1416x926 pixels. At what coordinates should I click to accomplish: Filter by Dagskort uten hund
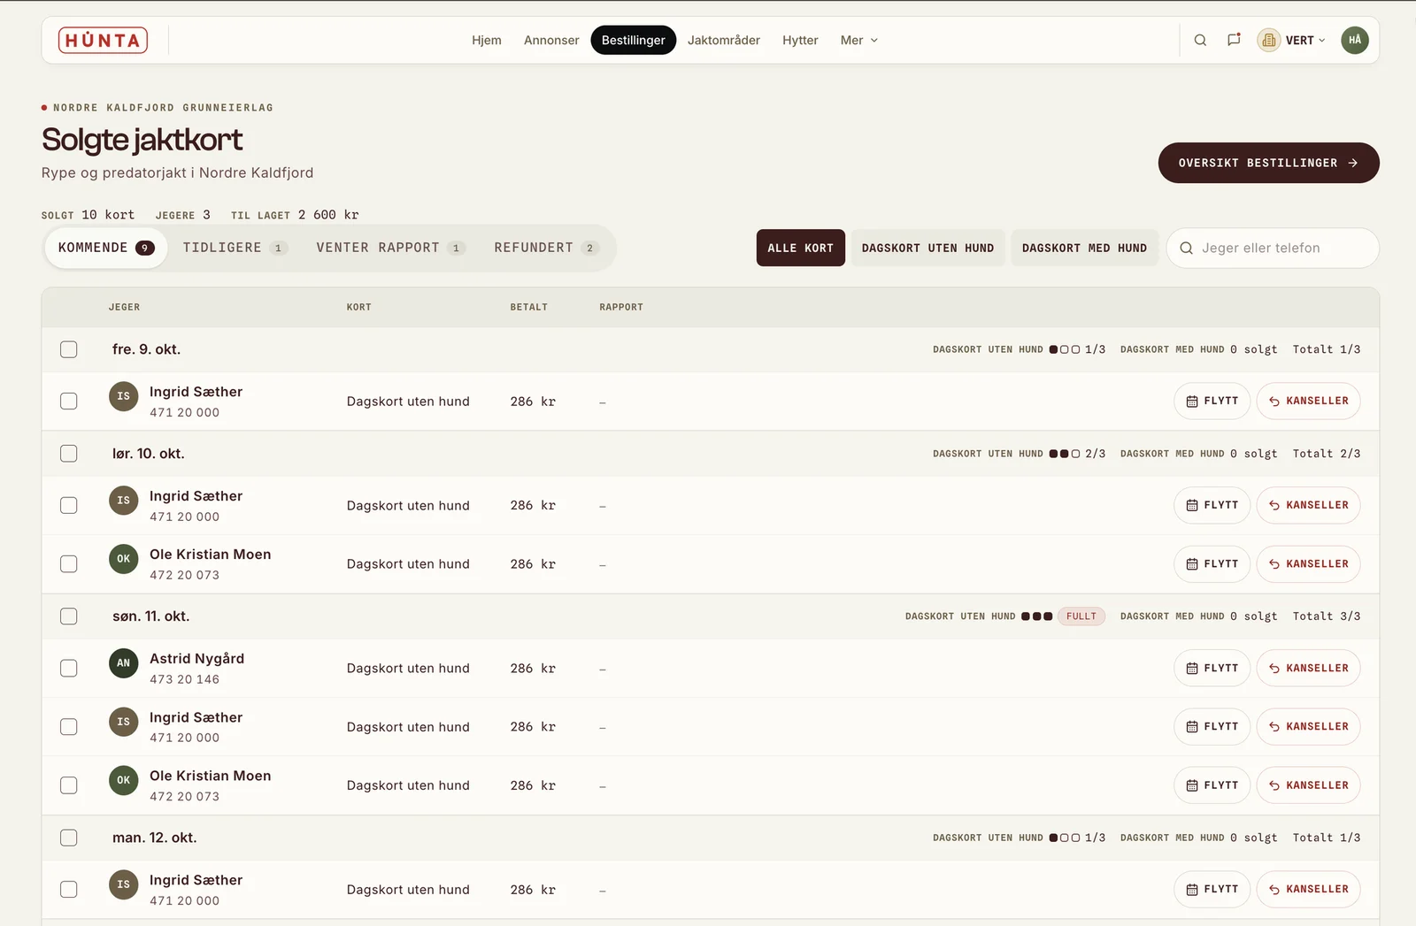pyautogui.click(x=927, y=249)
